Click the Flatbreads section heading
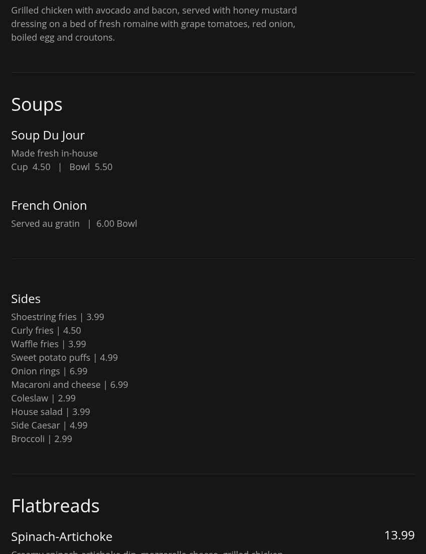Viewport: 426px width, 554px height. tap(55, 506)
